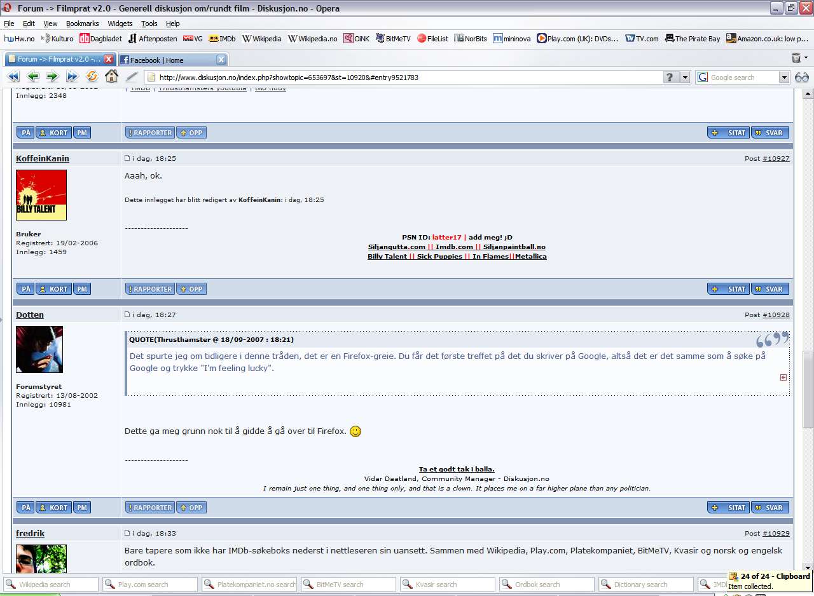This screenshot has height=596, width=814.
Task: Click the Play.com search box
Action: point(150,585)
